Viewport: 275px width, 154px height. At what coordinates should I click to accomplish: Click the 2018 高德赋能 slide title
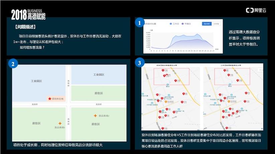[x=28, y=15]
